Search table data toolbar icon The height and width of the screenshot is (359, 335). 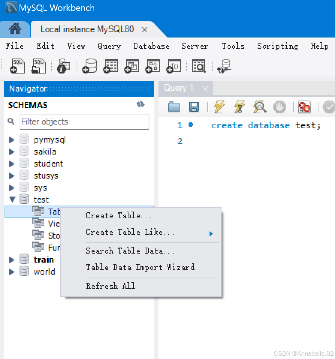[199, 66]
